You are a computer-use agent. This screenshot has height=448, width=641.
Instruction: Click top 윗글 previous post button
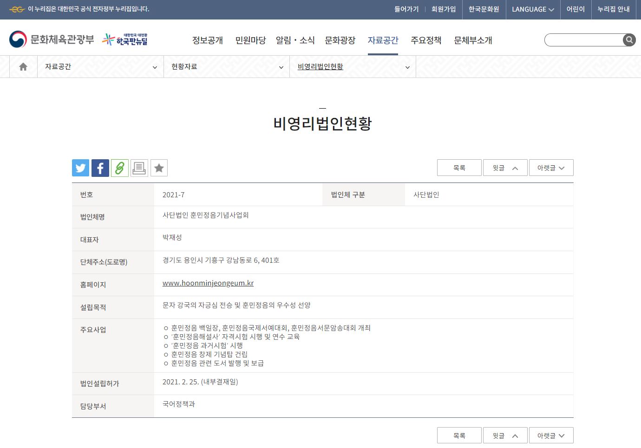tap(505, 168)
